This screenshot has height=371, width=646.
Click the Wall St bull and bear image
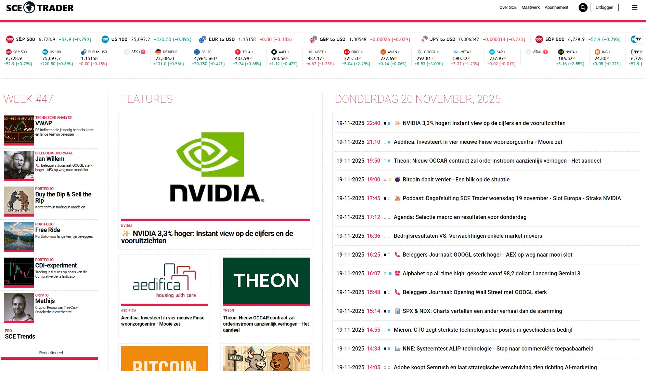tap(266, 358)
